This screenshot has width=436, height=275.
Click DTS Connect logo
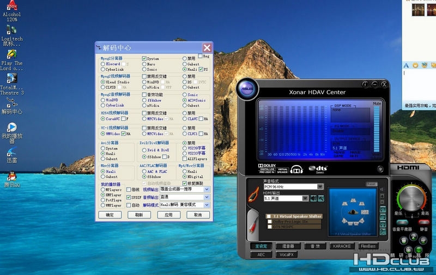[x=318, y=169]
